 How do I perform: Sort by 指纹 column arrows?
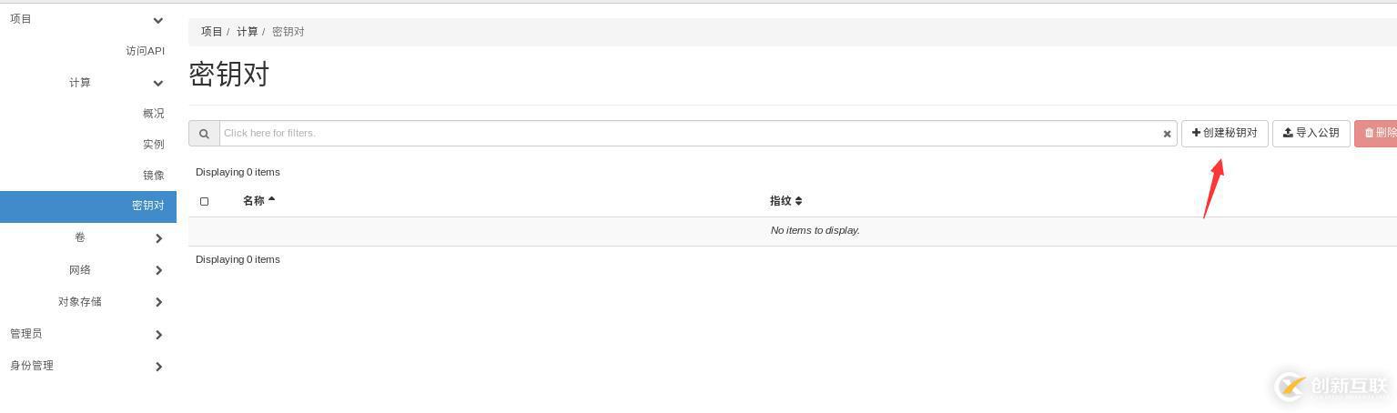pyautogui.click(x=798, y=201)
